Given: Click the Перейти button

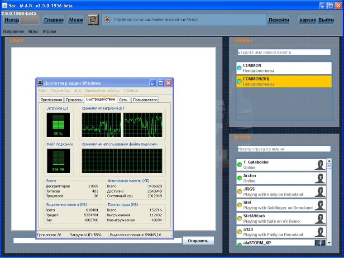Looking at the screenshot, I should point(279,20).
